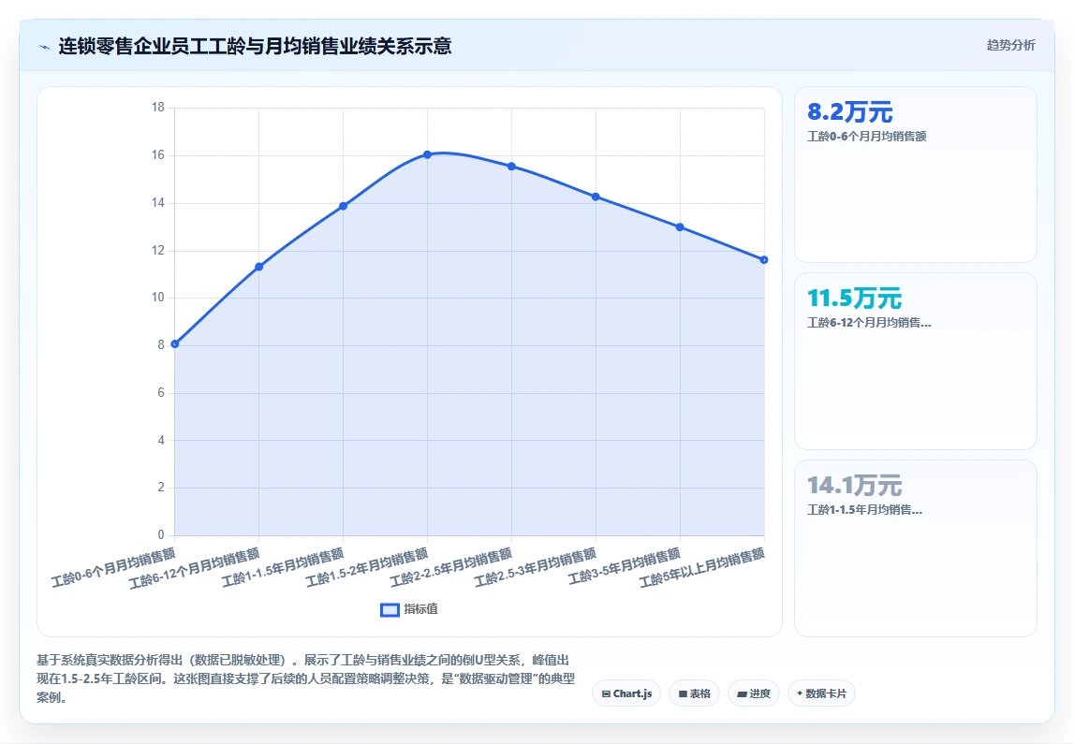Click the 趋势分析 label in the header
The image size is (1074, 744).
[1010, 45]
